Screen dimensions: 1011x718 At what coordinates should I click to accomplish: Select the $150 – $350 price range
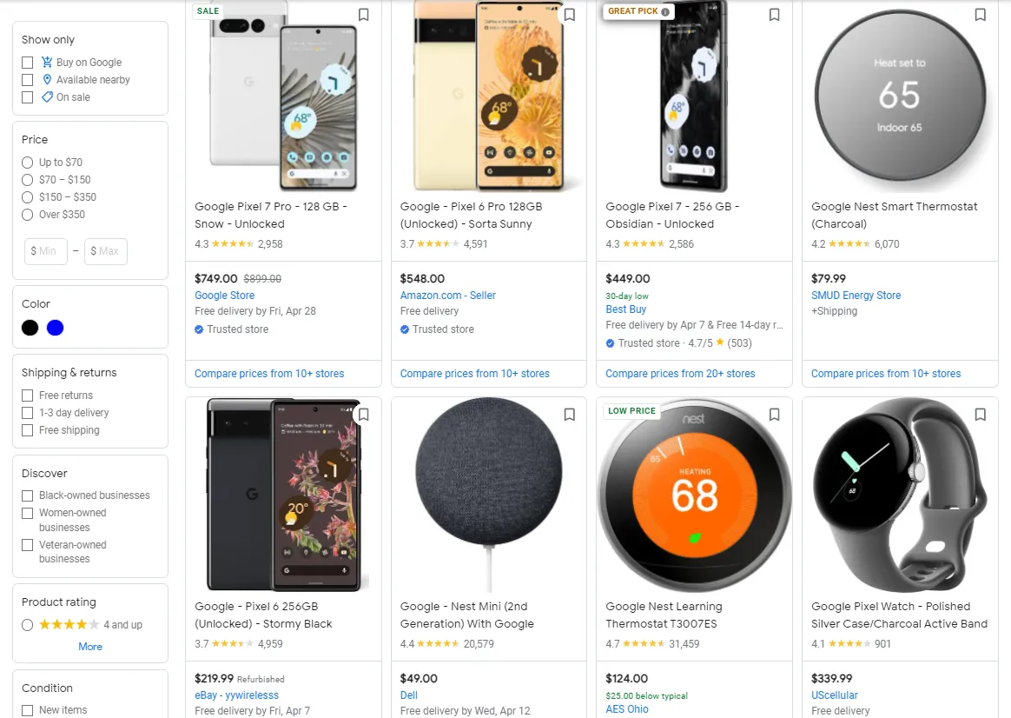coord(27,197)
